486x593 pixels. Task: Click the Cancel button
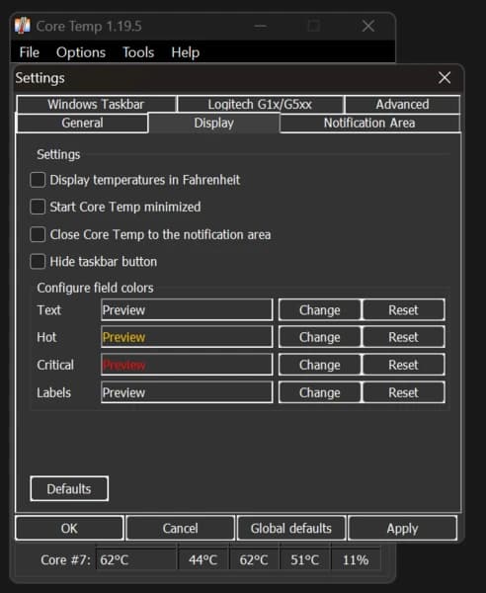(x=180, y=528)
